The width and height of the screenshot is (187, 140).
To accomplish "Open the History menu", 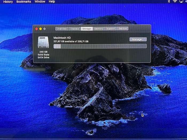I will 8,2.
